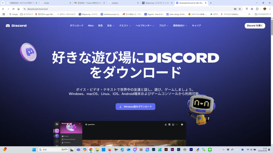Click the Windows taskbar search box
The height and width of the screenshot is (153, 273).
[53, 150]
